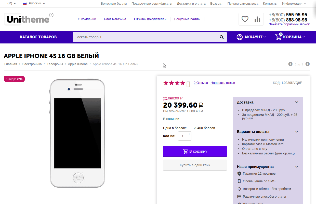This screenshot has width=316, height=204.
Task: Open the Каталог товаров menu
Action: point(38,37)
